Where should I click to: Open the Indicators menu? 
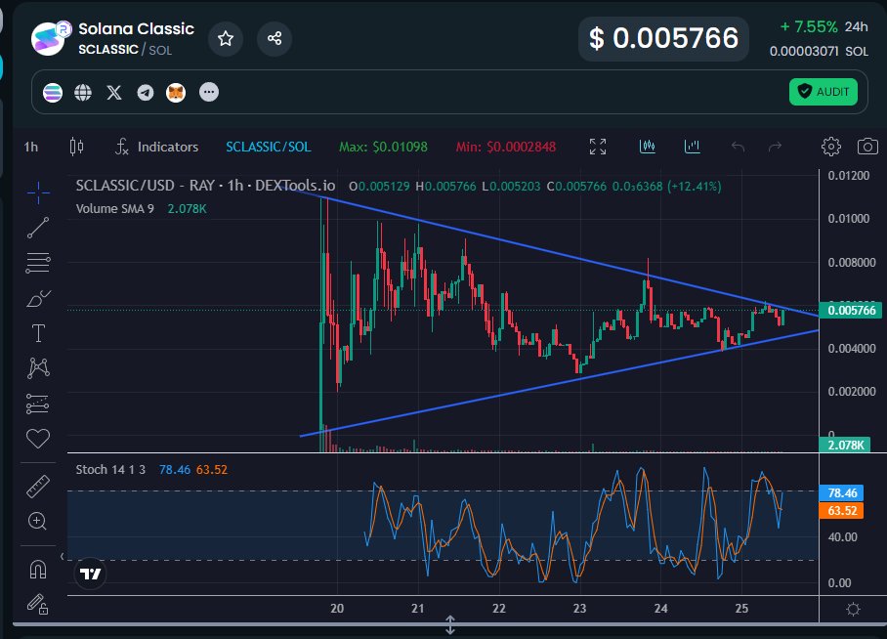click(156, 148)
